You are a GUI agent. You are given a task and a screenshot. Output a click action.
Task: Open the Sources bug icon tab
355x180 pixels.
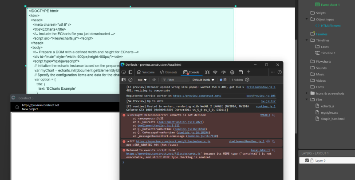pyautogui.click(x=207, y=72)
